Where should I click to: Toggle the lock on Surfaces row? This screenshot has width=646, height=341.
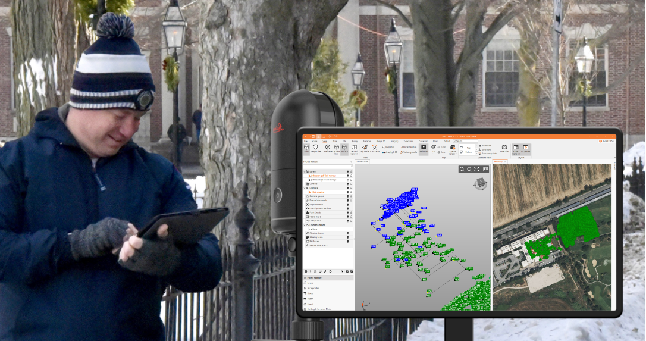point(352,184)
